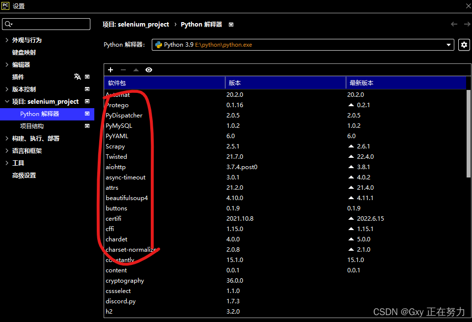Click the project-level icon next to 插件
This screenshot has height=322, width=472.
point(87,77)
